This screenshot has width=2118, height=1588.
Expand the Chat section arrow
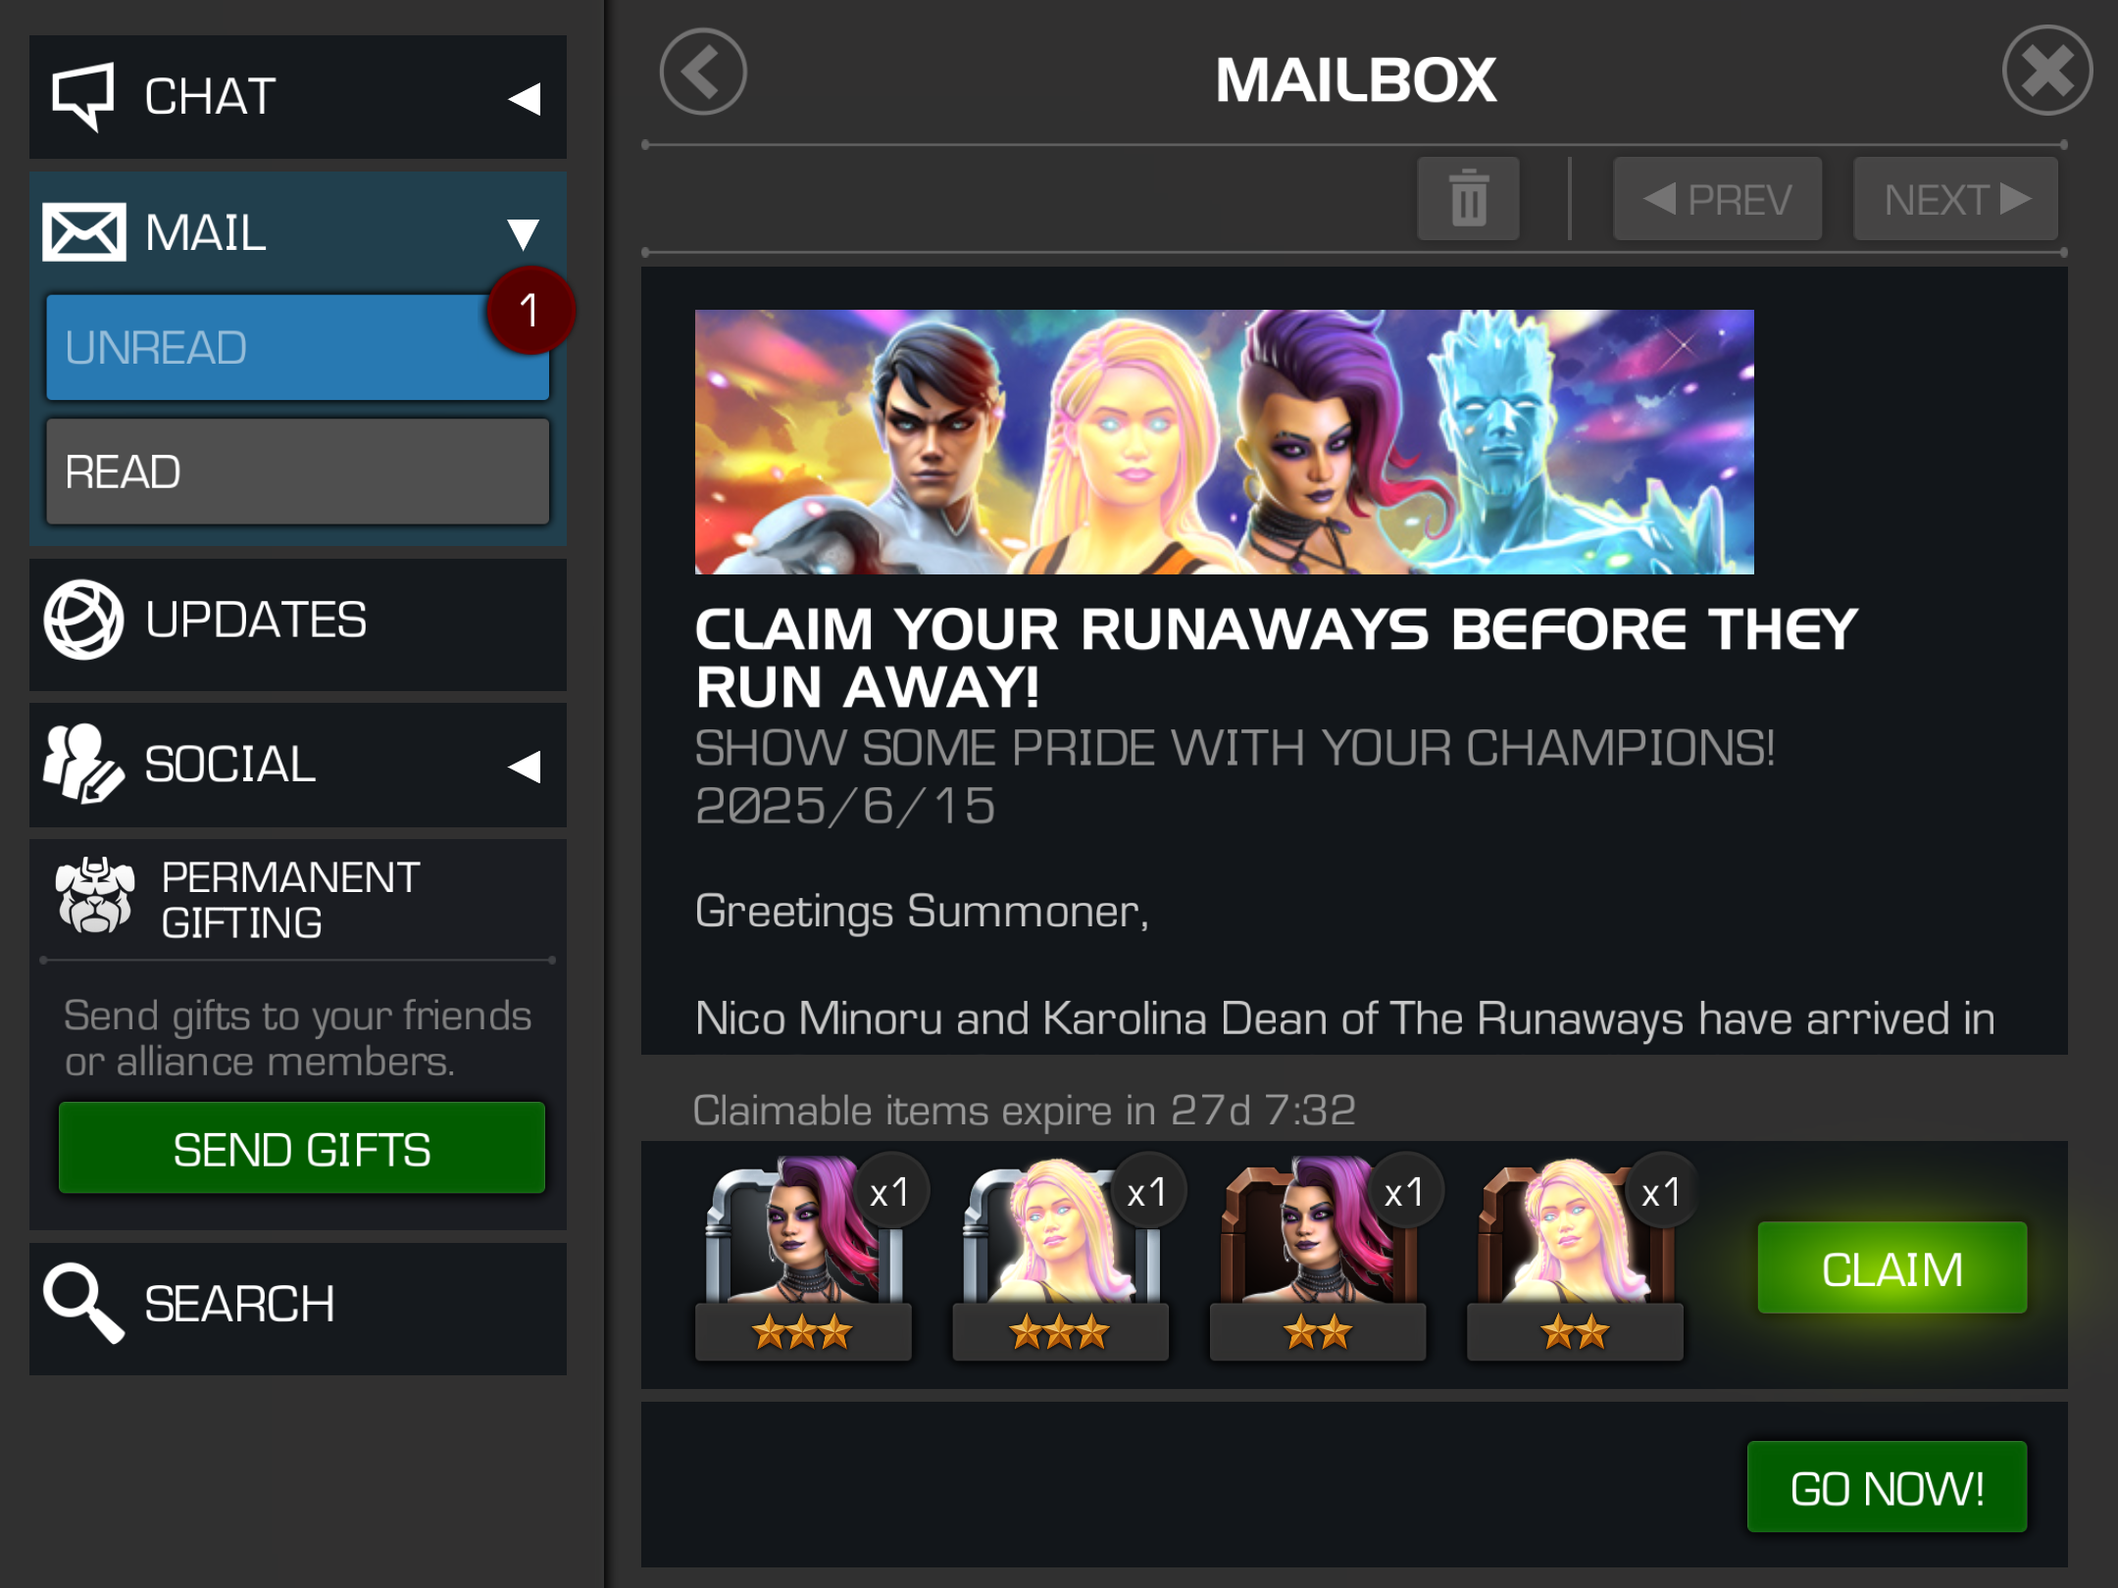click(x=525, y=98)
